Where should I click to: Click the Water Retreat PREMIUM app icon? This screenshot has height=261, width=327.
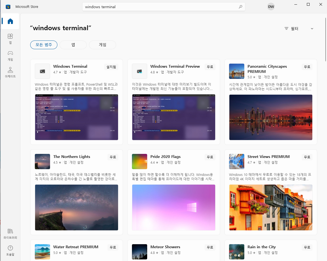tap(42, 252)
